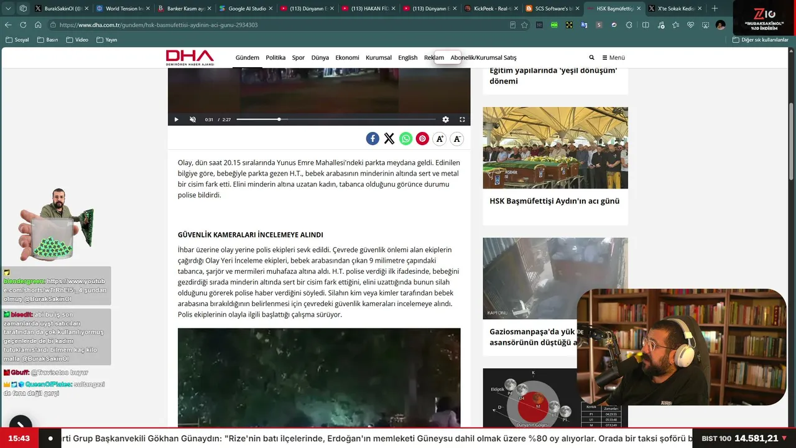Increase article font size
Viewport: 796px width, 448px height.
point(440,139)
